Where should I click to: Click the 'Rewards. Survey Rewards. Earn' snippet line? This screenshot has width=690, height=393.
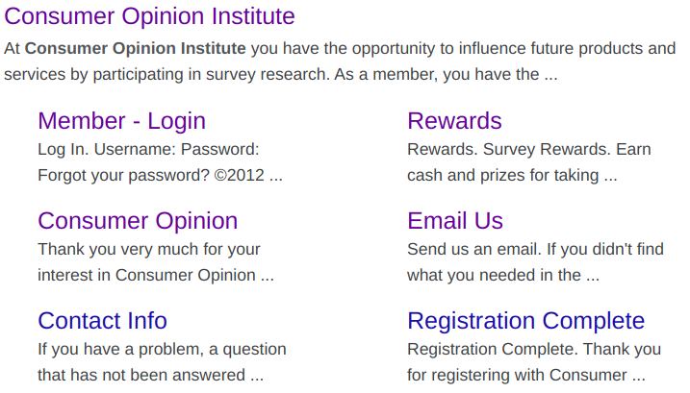[x=528, y=150]
